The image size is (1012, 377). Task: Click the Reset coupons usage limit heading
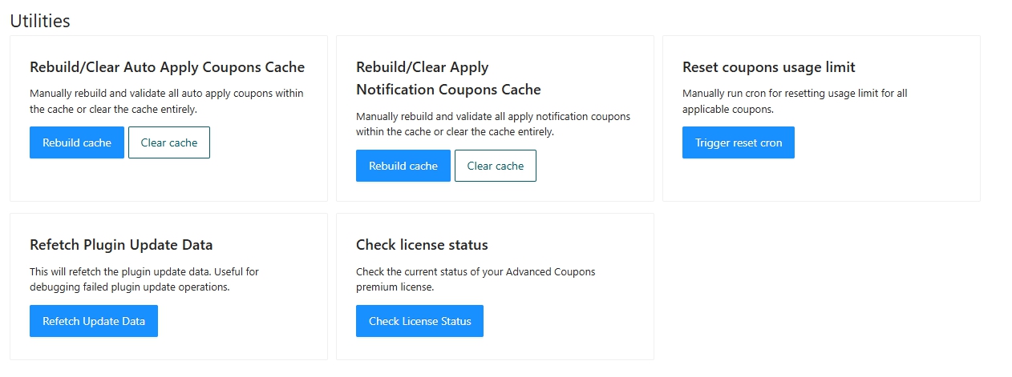(769, 66)
